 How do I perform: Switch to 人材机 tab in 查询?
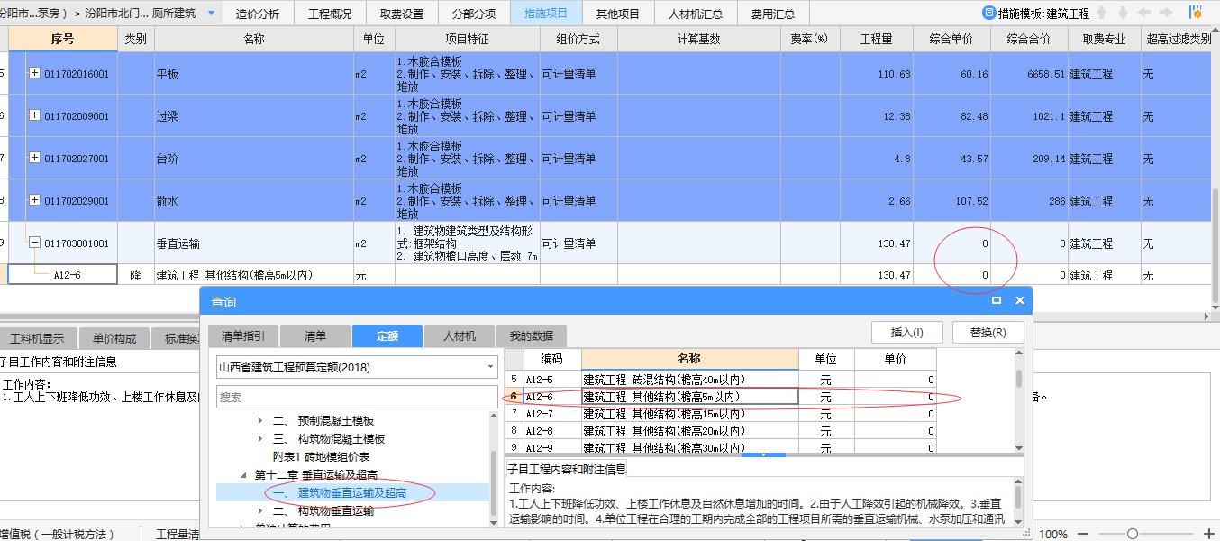[460, 336]
